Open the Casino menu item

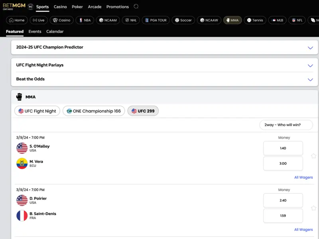coord(60,7)
